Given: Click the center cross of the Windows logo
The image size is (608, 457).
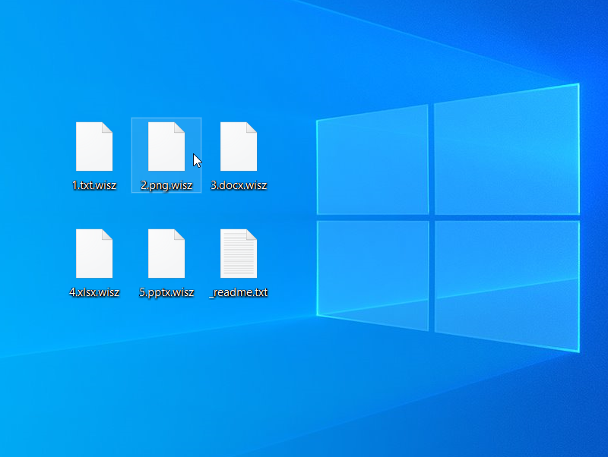Looking at the screenshot, I should click(x=431, y=218).
